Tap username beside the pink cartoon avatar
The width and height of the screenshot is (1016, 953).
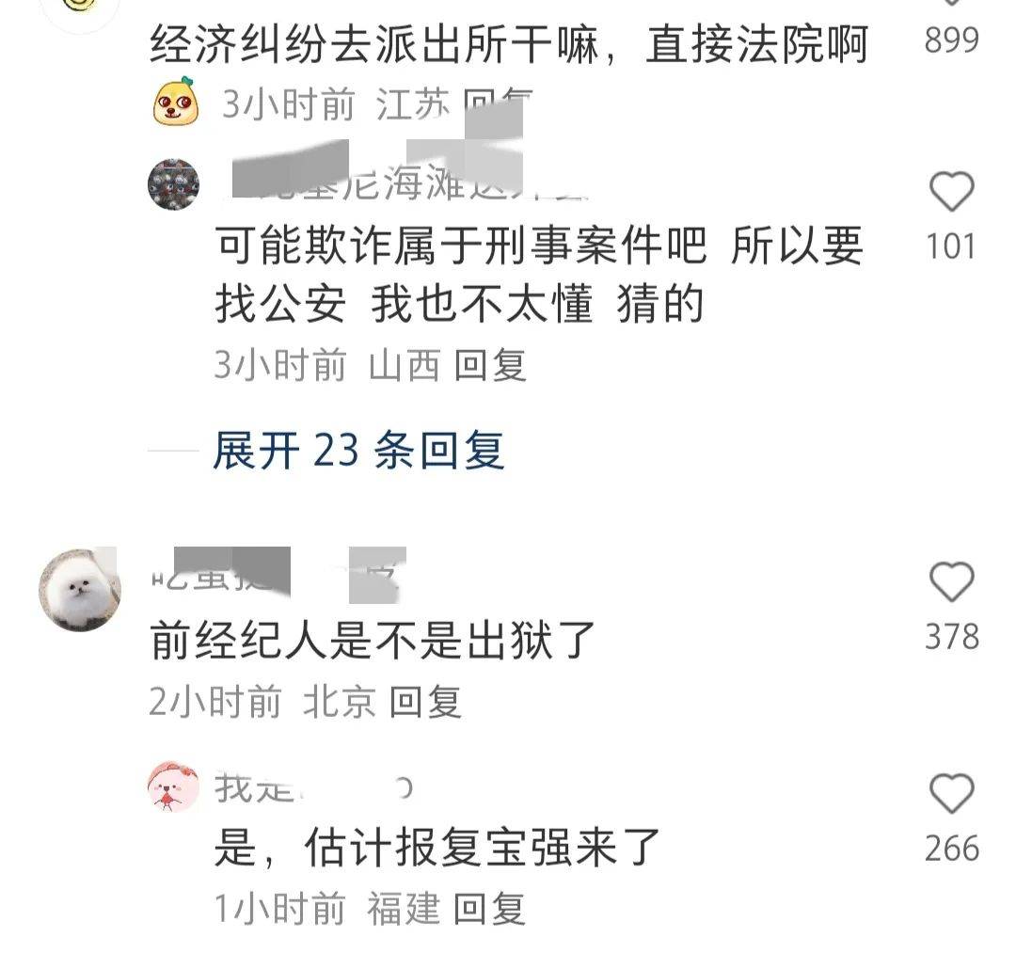314,787
